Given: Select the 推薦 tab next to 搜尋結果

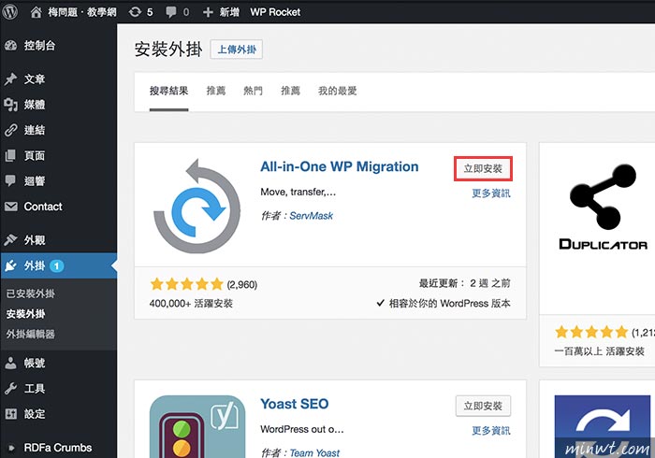Looking at the screenshot, I should pos(216,91).
